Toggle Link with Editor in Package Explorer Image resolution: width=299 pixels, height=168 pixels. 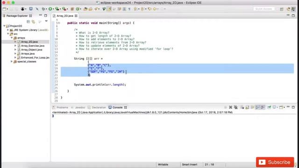(x=33, y=21)
